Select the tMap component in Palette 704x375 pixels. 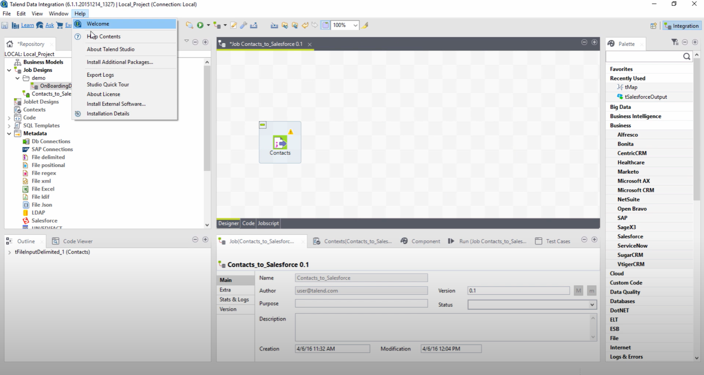click(x=631, y=87)
